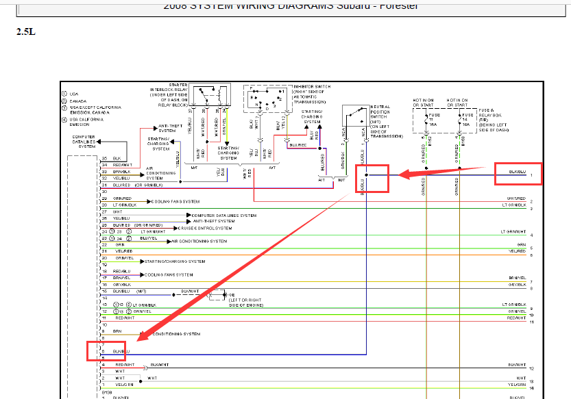Click pin row "11 RED/WHT"

click(119, 318)
